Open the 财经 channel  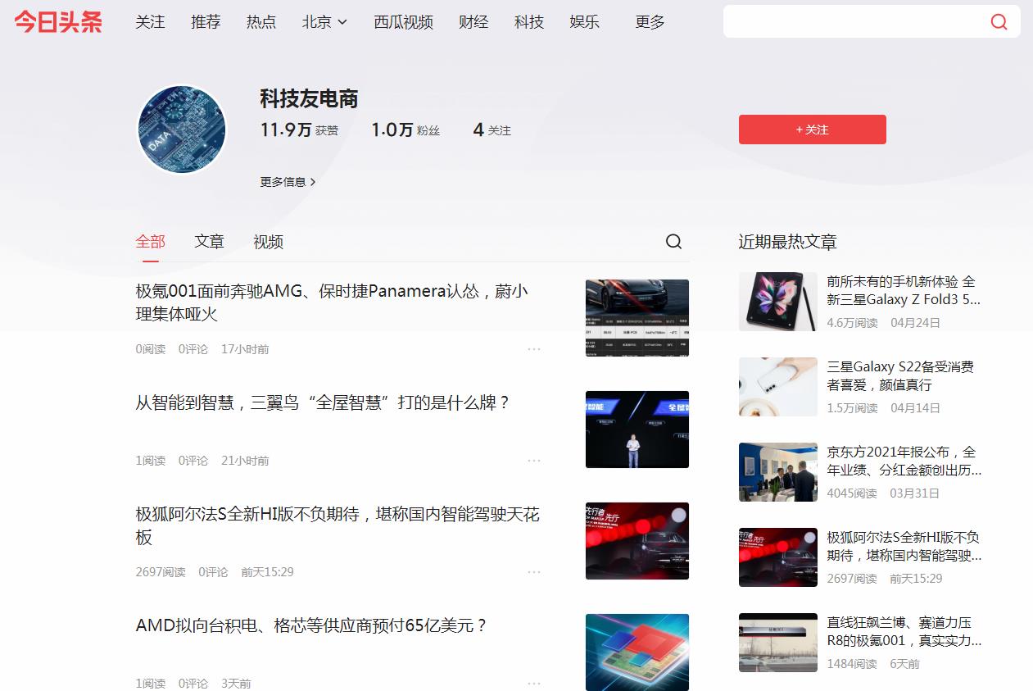473,22
